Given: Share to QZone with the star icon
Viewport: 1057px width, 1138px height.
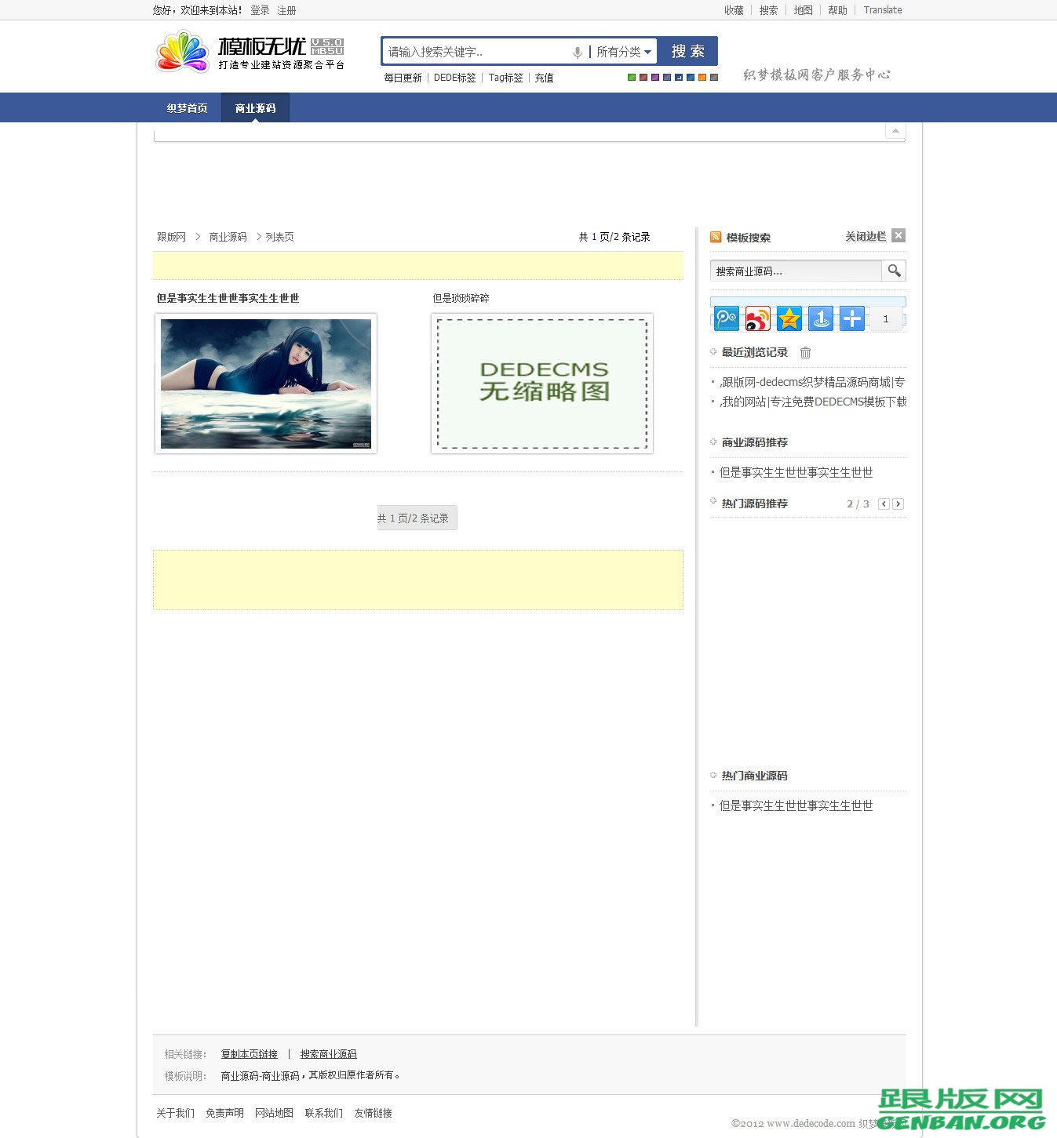Looking at the screenshot, I should click(789, 318).
